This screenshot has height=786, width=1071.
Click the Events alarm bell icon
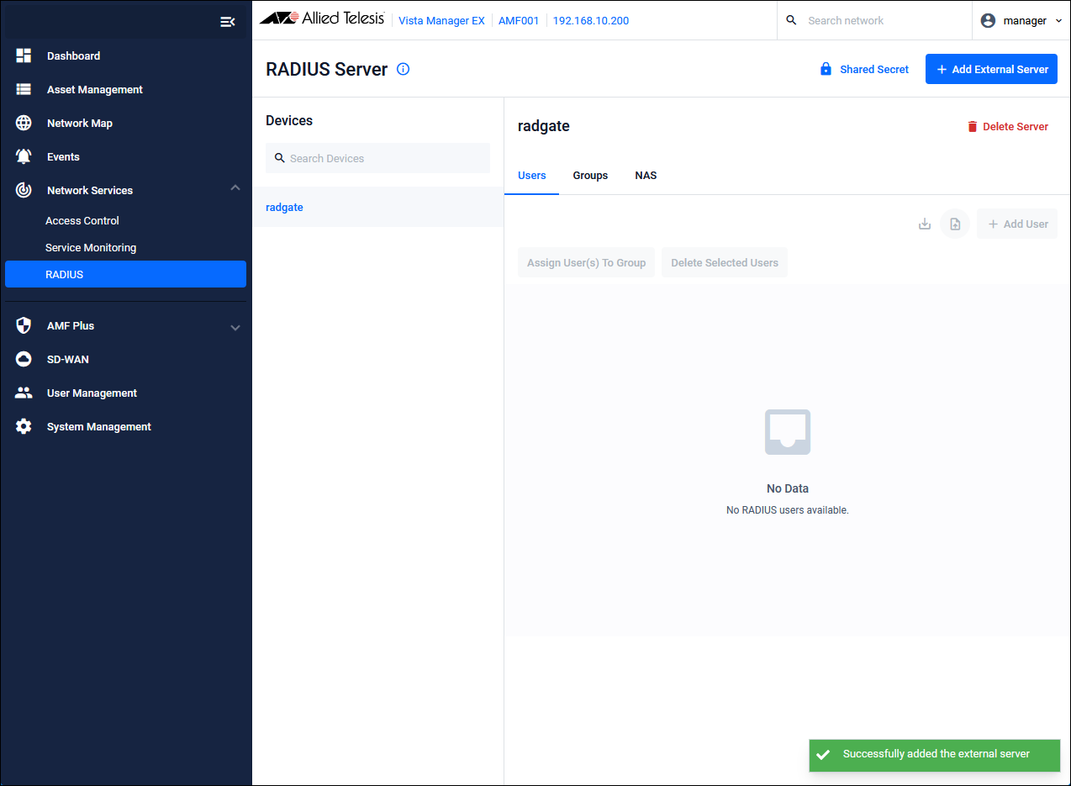tap(24, 156)
